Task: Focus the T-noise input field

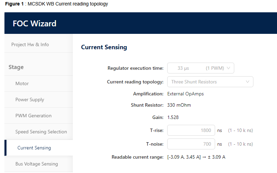Action: coord(191,144)
